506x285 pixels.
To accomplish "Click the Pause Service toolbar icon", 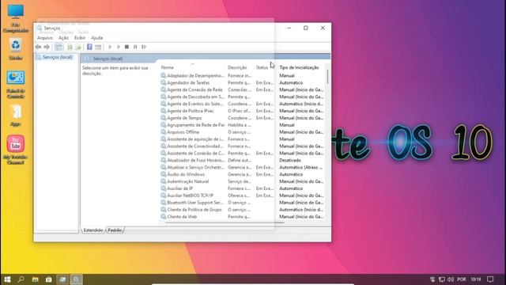I will [x=135, y=47].
